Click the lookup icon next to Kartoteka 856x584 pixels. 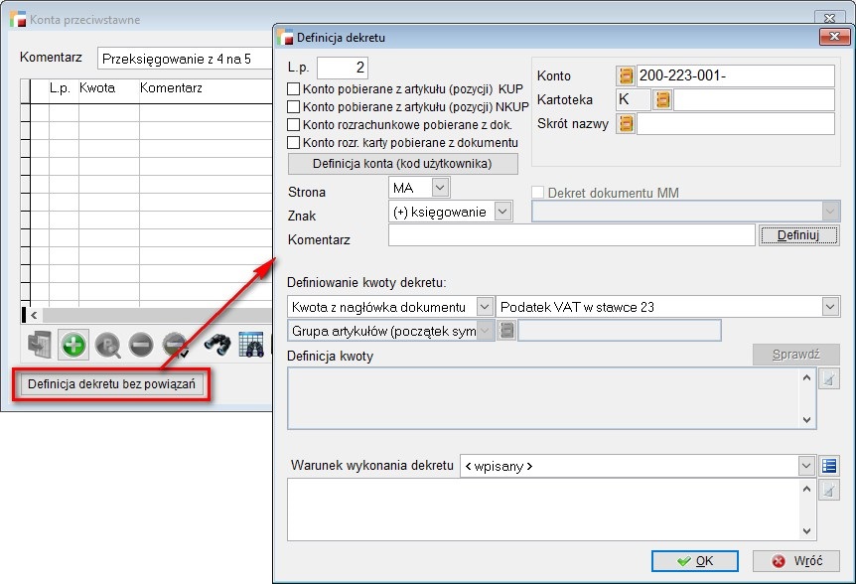pos(662,100)
